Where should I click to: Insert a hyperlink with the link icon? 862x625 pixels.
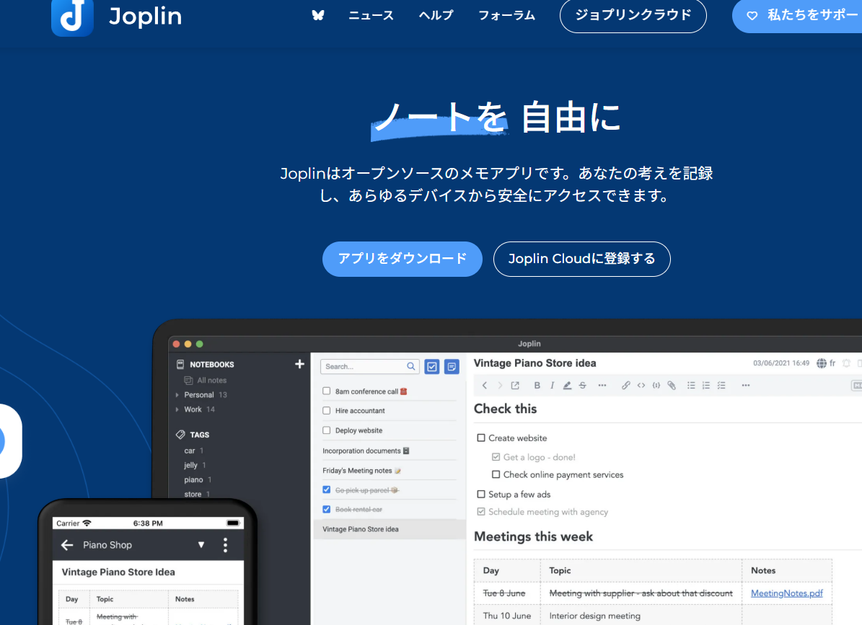625,386
